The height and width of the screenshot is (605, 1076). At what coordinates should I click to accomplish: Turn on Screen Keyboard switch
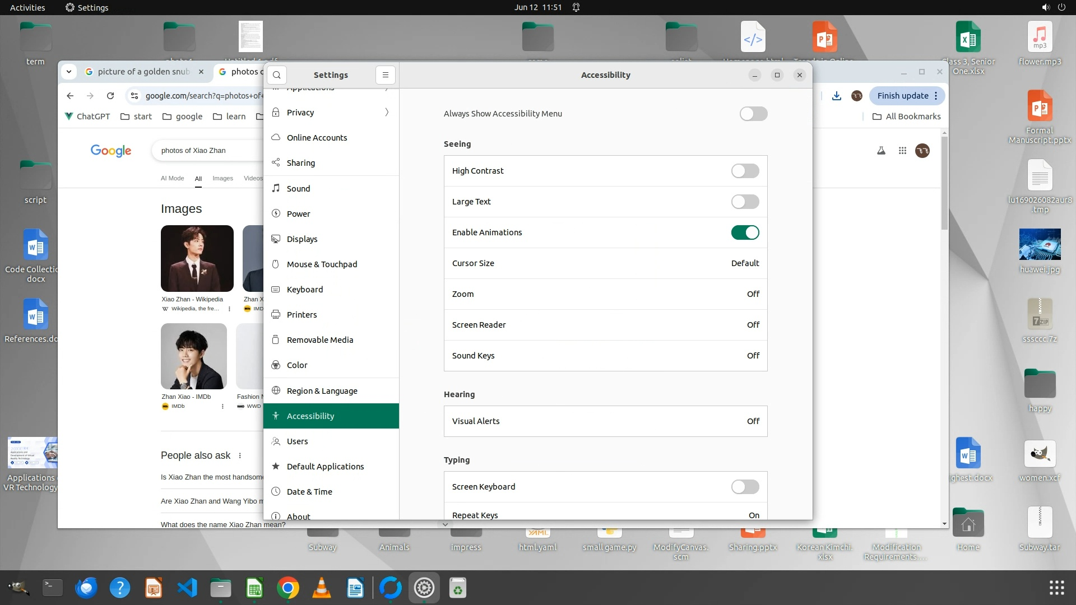745,487
